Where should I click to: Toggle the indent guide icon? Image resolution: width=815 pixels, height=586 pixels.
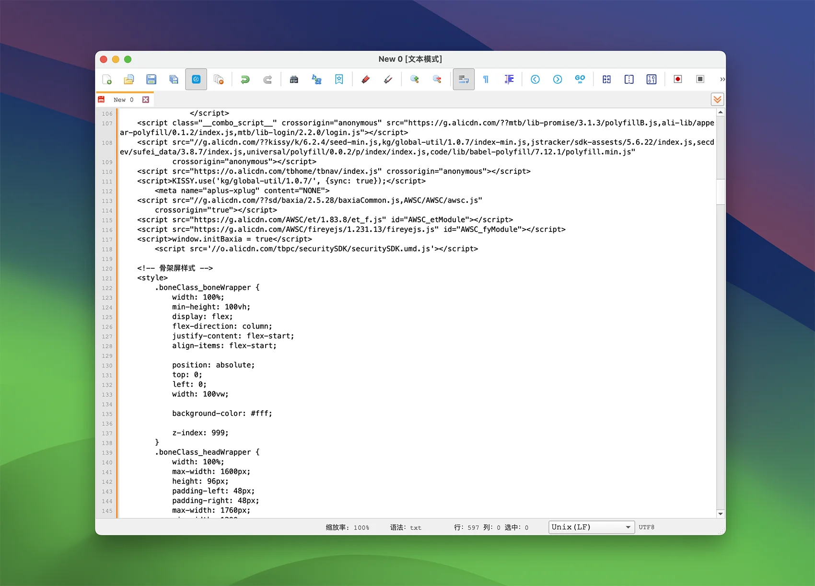pos(509,80)
